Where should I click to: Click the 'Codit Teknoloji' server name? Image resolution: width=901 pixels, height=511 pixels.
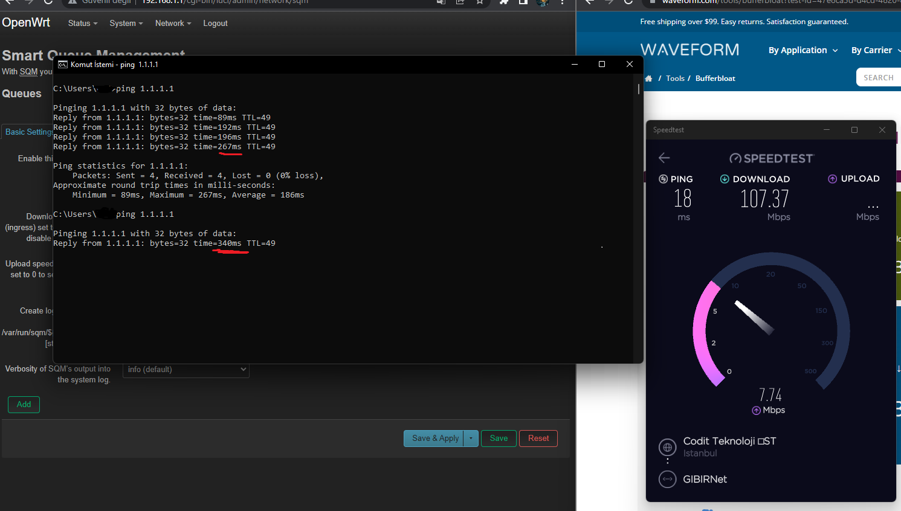coord(729,442)
